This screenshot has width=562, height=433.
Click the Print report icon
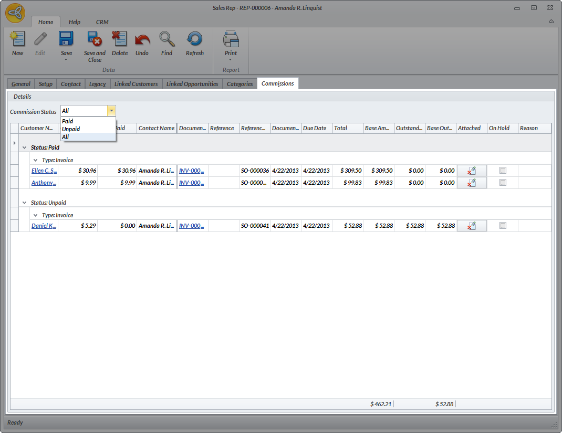click(231, 40)
